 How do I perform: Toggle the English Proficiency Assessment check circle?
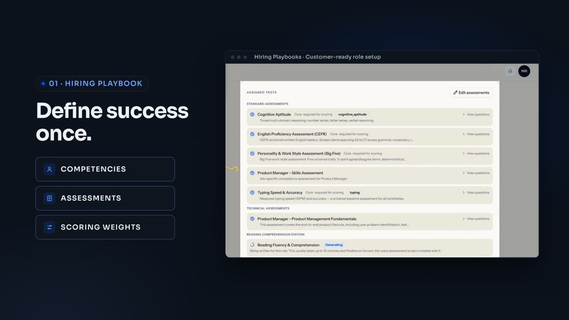coord(252,134)
